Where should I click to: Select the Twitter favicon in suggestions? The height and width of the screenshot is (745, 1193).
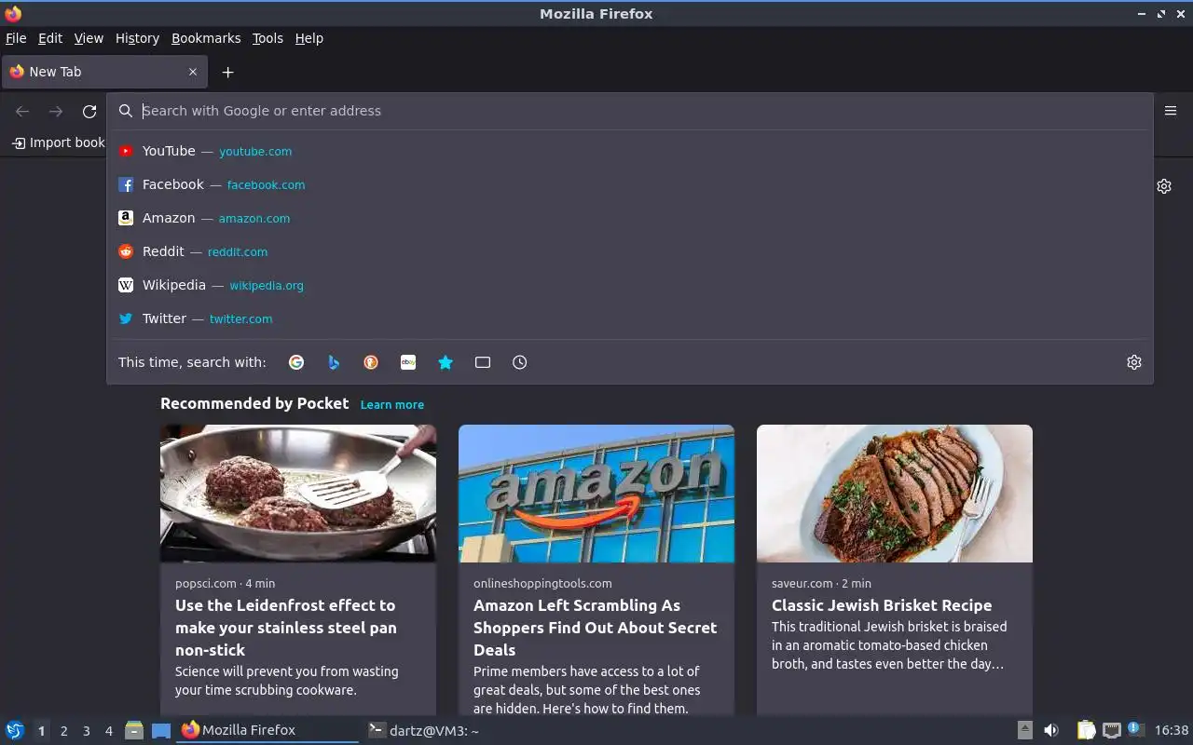click(x=126, y=318)
